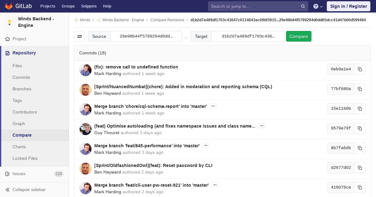The image size is (376, 197).
Task: Open Charts in sidebar
Action: click(x=19, y=147)
